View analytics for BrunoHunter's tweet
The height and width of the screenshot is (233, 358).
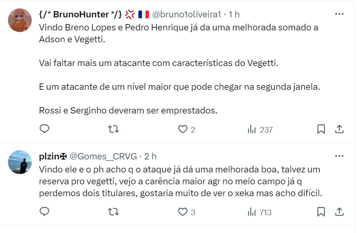tap(260, 129)
